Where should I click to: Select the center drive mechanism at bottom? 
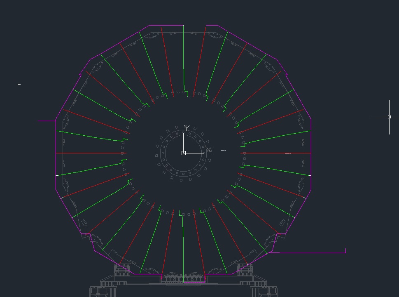(183, 278)
